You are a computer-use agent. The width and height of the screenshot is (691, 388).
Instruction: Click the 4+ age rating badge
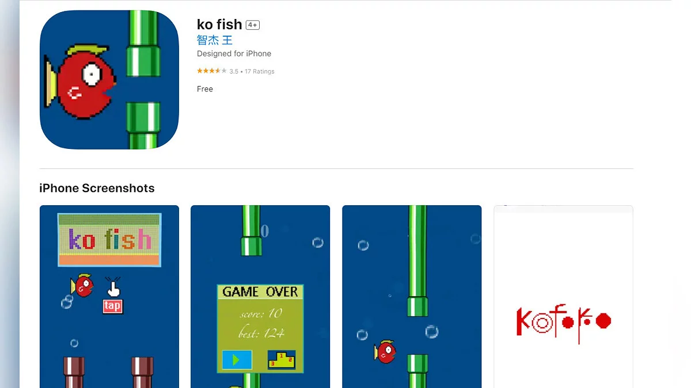coord(252,25)
